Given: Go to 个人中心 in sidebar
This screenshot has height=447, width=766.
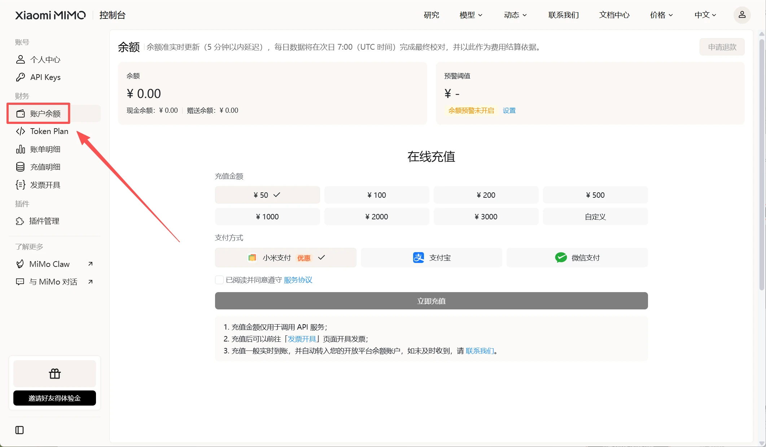Looking at the screenshot, I should pyautogui.click(x=54, y=59).
